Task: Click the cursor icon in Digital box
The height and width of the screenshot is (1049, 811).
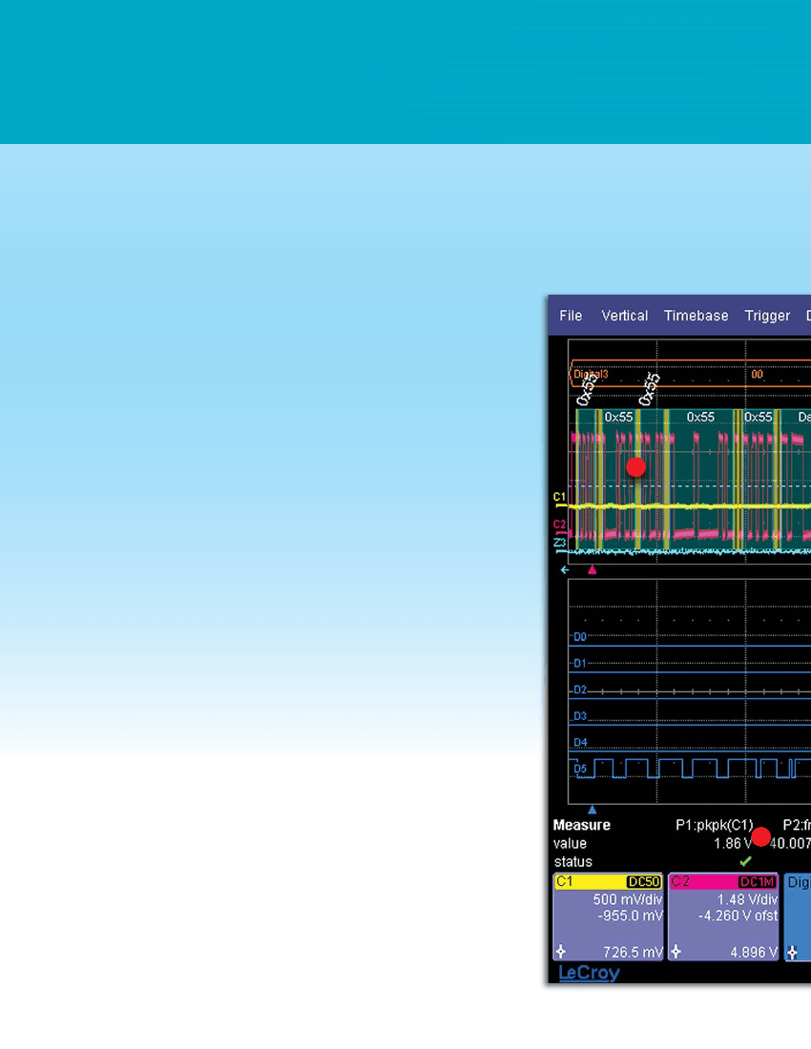Action: point(792,952)
